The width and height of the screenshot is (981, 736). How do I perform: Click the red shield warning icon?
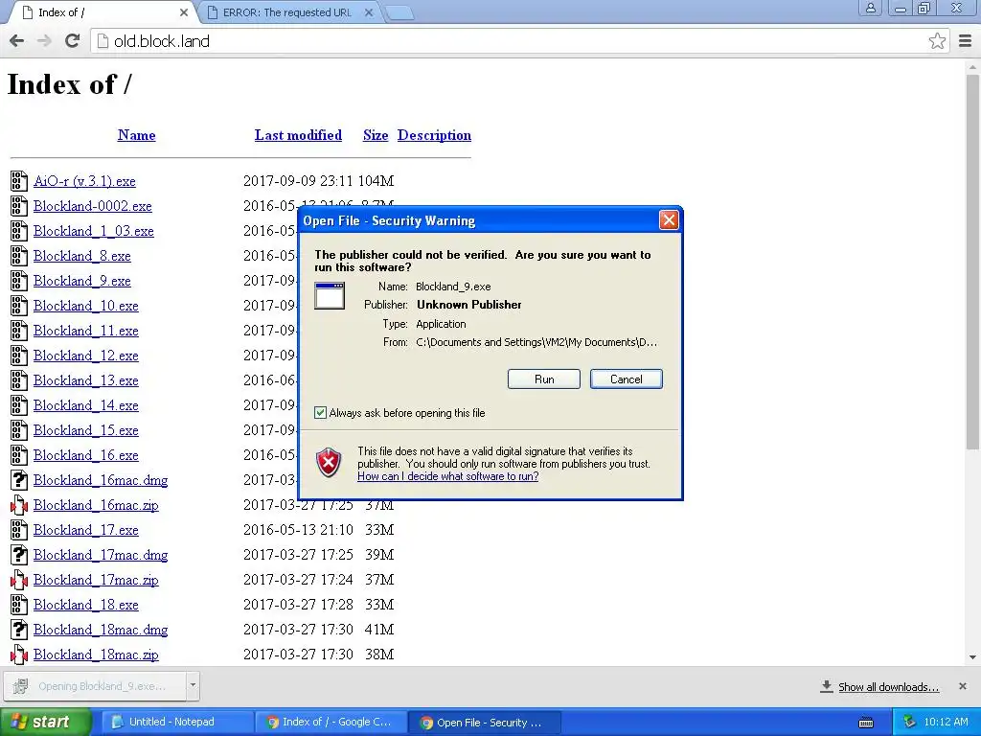pyautogui.click(x=329, y=463)
